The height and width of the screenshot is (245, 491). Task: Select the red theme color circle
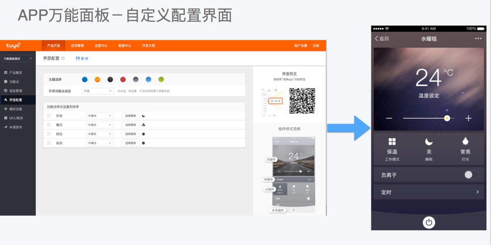coord(123,79)
